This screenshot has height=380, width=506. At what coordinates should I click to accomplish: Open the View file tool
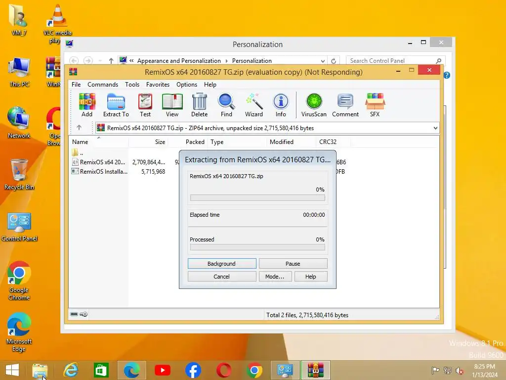click(172, 105)
